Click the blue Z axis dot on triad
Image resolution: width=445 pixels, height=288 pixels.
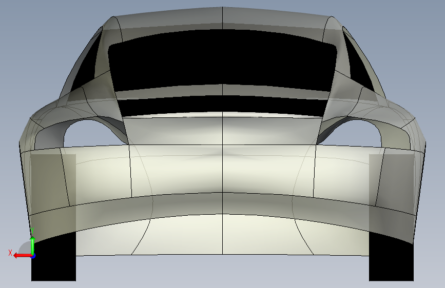coord(33,257)
